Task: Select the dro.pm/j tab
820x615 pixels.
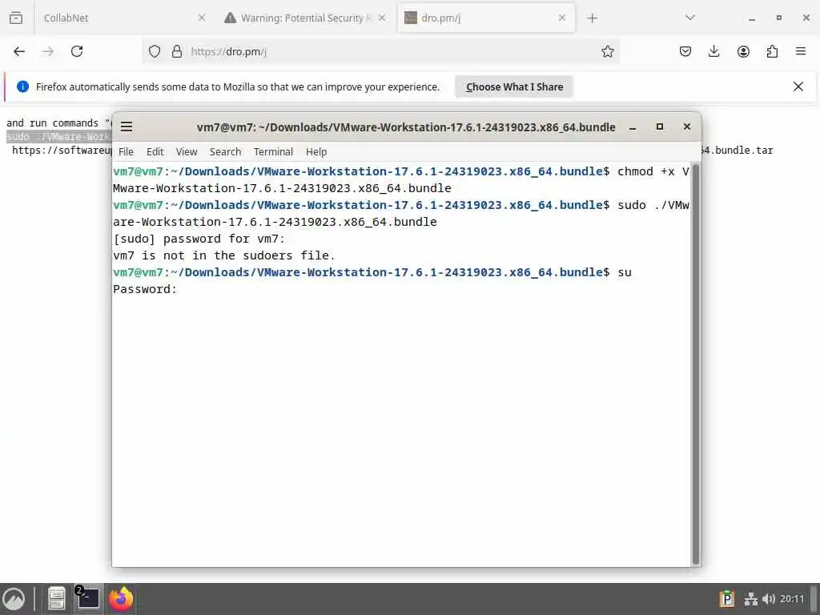Action: point(486,18)
